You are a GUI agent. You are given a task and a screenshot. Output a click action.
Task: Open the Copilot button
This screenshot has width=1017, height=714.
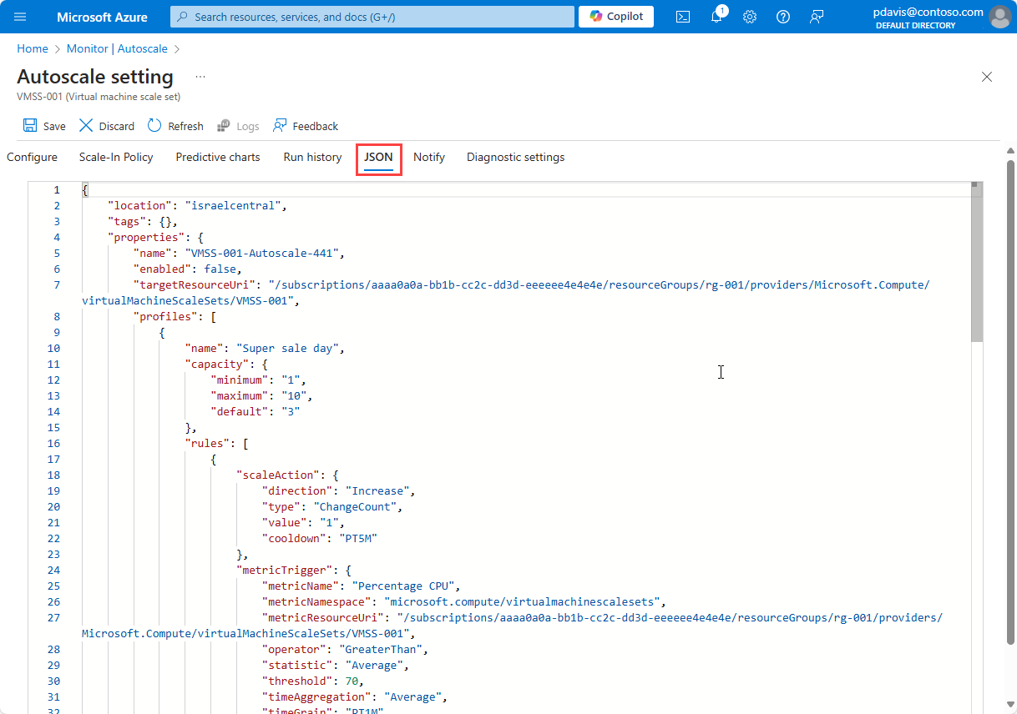616,17
